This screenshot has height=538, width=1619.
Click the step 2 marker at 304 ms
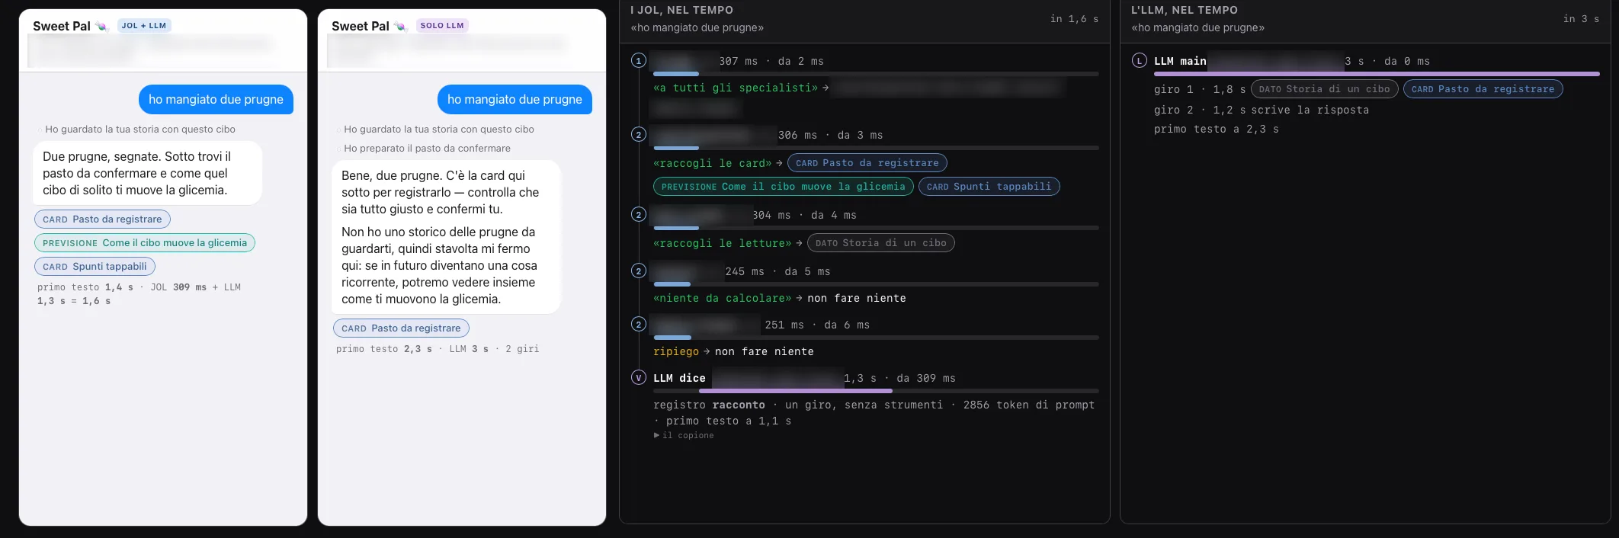click(639, 214)
